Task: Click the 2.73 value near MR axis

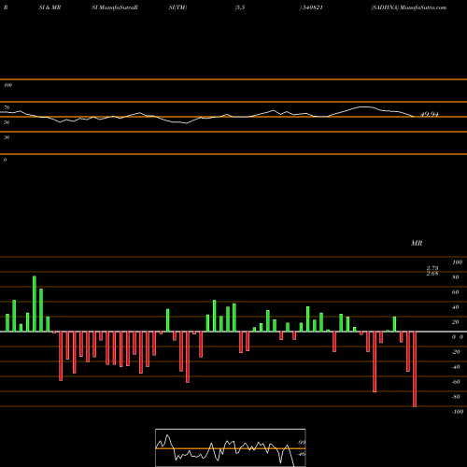Action: [432, 268]
